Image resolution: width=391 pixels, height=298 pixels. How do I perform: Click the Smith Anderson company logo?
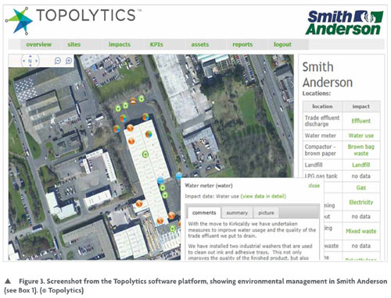(x=345, y=23)
